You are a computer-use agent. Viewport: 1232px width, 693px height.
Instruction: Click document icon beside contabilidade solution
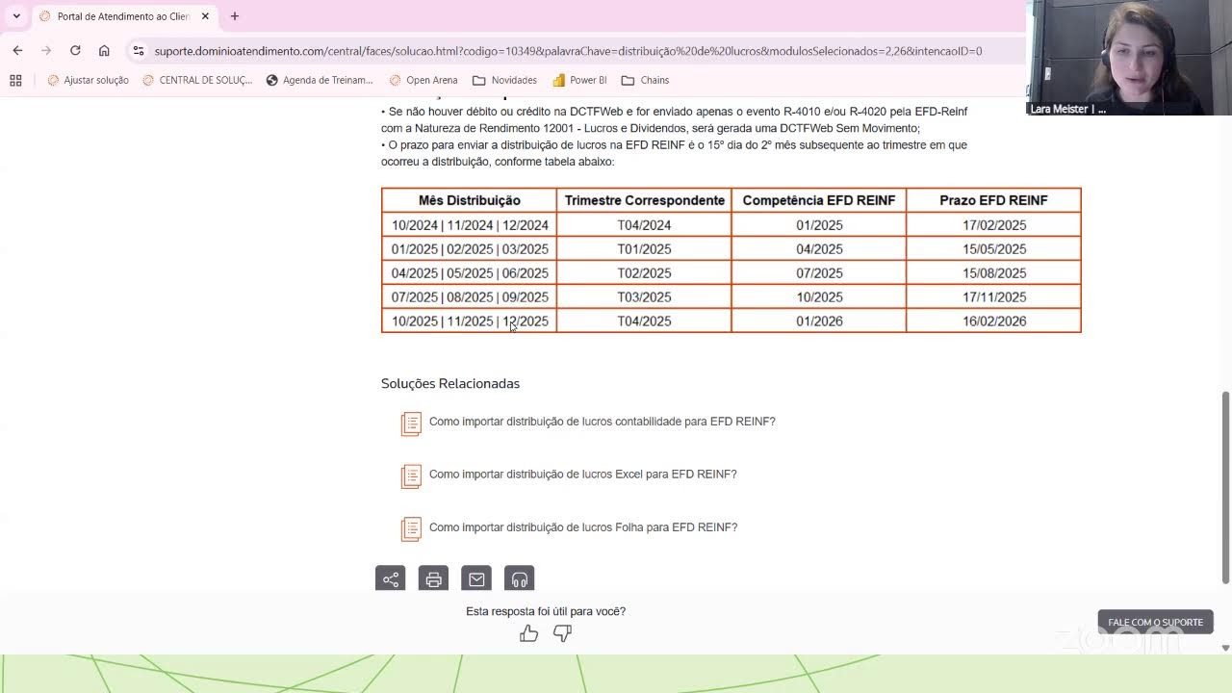tap(411, 423)
